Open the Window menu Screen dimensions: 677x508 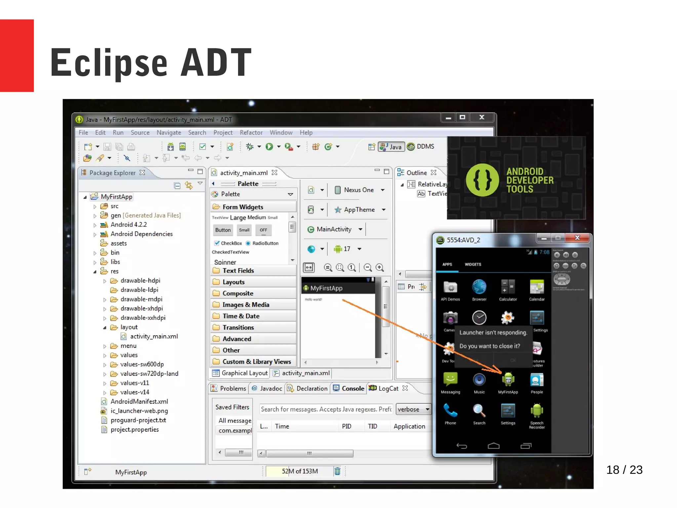(x=281, y=133)
